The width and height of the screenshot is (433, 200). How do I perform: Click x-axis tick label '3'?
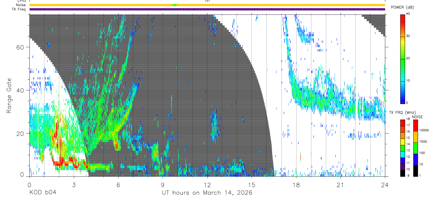click(74, 184)
